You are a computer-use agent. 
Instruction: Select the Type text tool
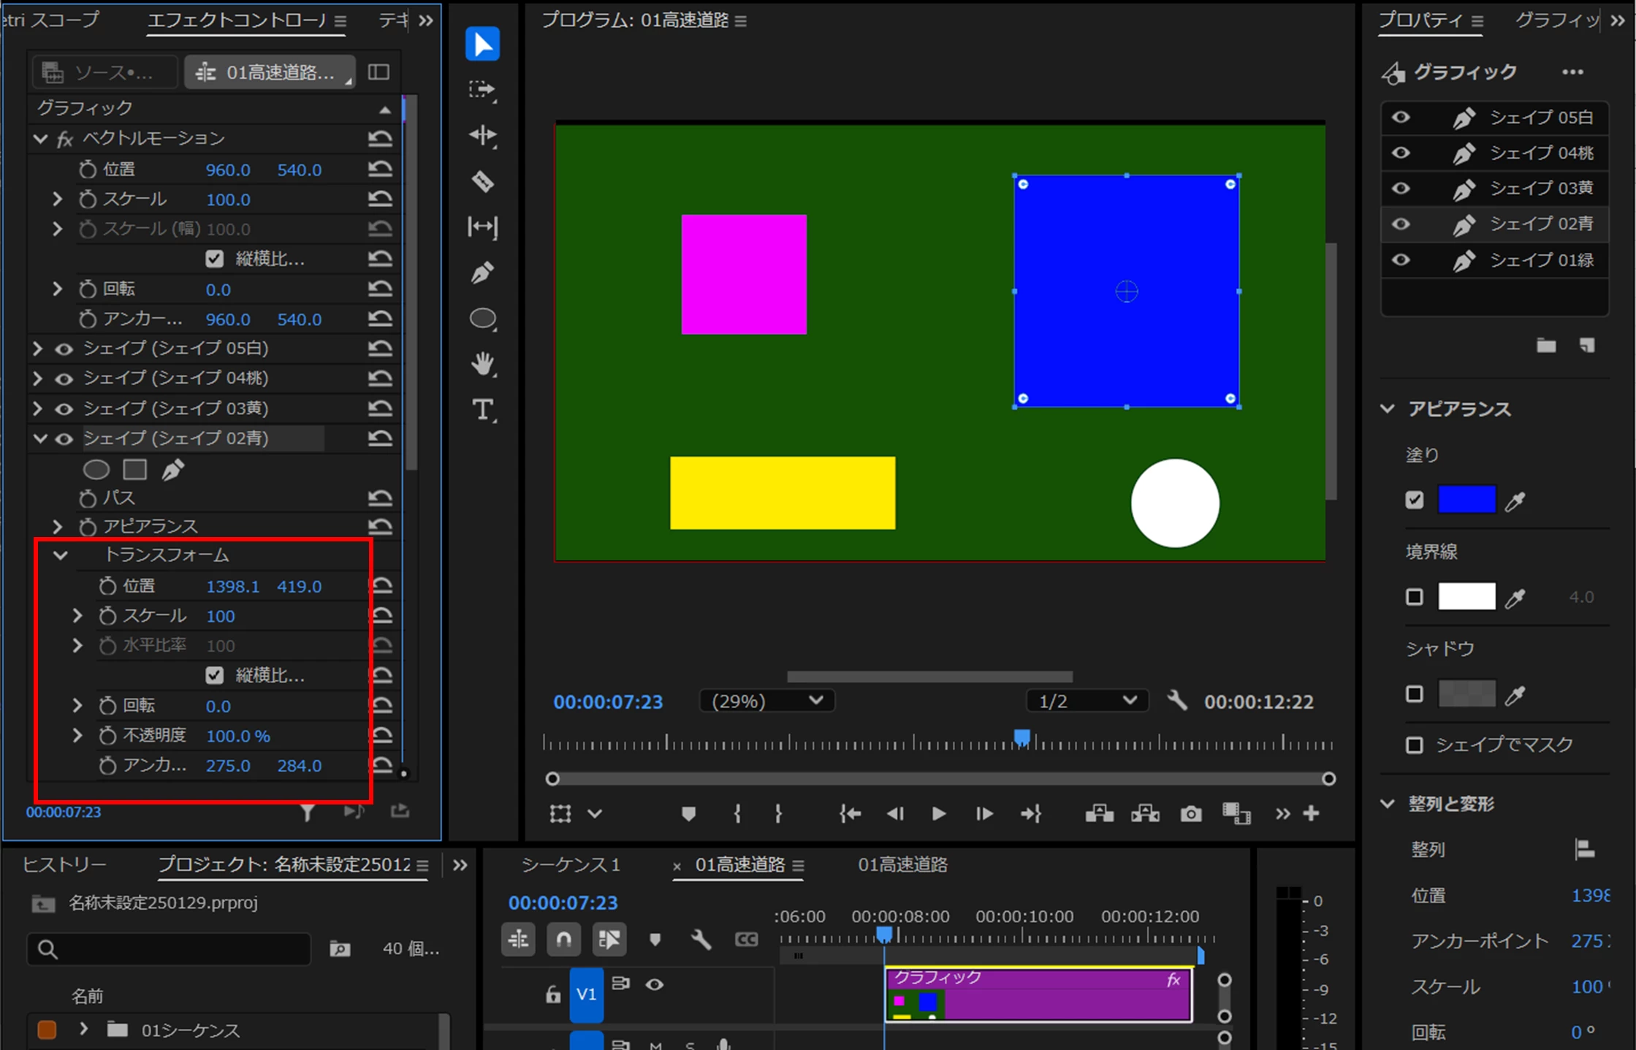click(482, 409)
